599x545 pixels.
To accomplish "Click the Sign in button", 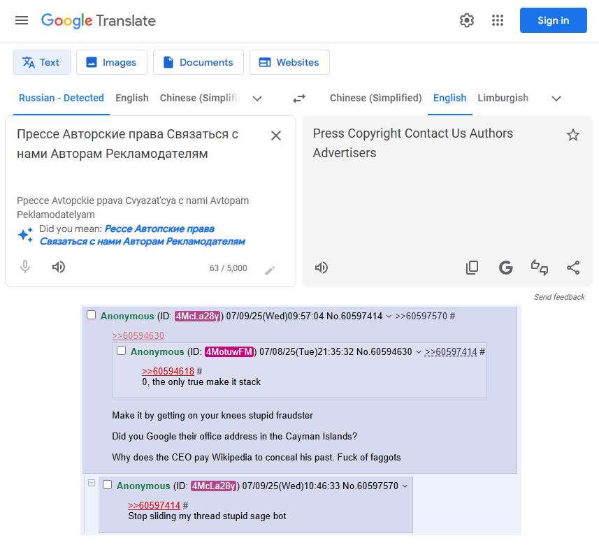I will [553, 20].
